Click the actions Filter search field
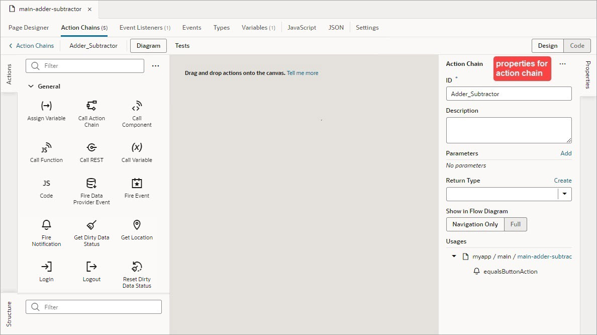Viewport: 597px width, 335px height. click(85, 66)
